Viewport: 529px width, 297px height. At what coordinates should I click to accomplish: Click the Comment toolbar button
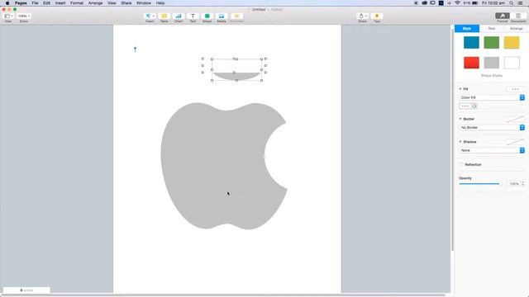click(236, 16)
